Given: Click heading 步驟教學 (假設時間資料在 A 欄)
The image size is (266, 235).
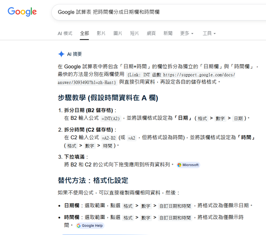Looking at the screenshot, I should coord(108,98).
